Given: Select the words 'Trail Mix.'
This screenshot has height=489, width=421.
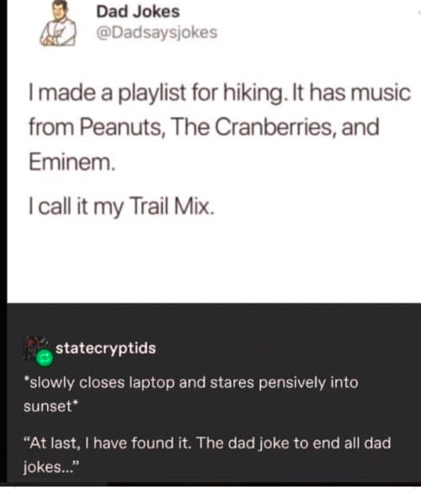Looking at the screenshot, I should coord(171,206).
